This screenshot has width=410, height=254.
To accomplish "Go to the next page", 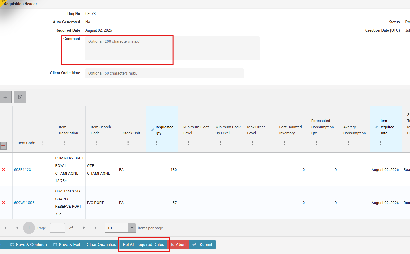I will pos(84,228).
